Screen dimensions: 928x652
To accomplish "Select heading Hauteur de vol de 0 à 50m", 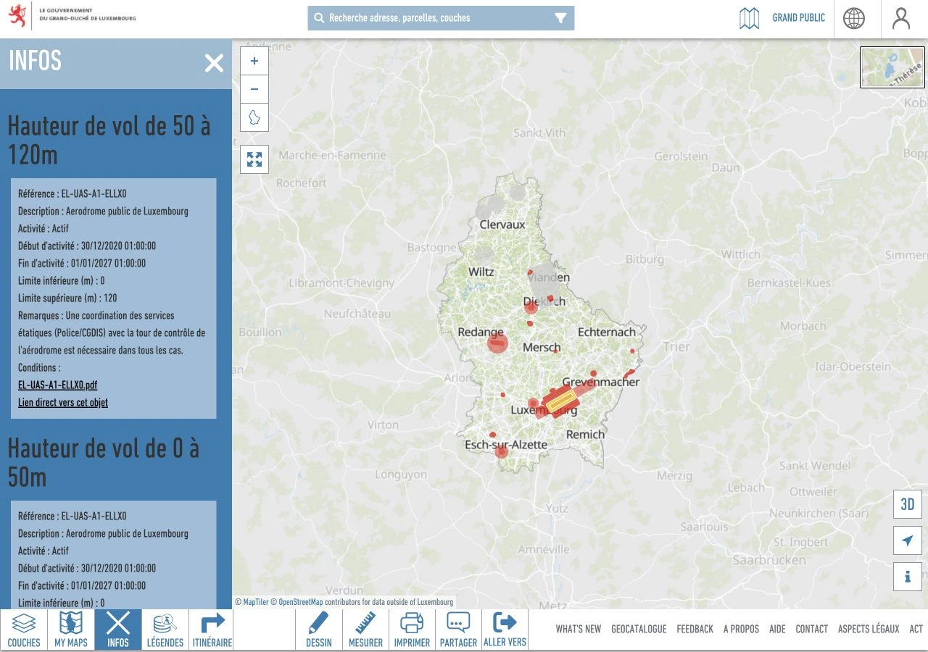I will [103, 462].
